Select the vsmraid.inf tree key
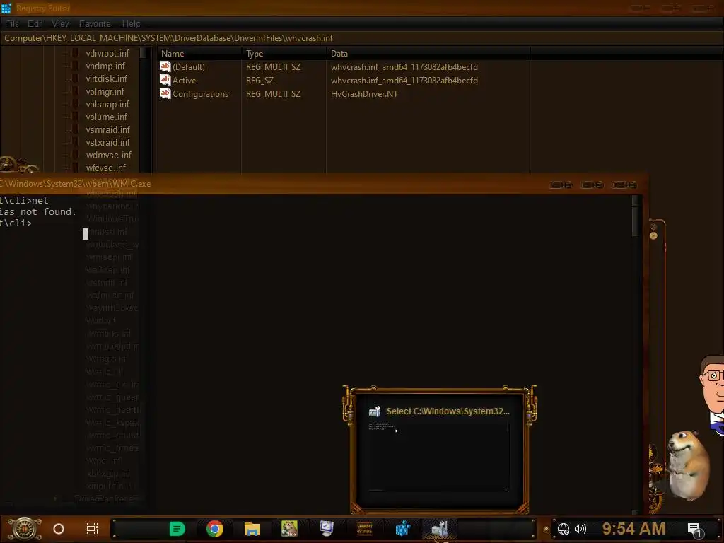 click(107, 130)
